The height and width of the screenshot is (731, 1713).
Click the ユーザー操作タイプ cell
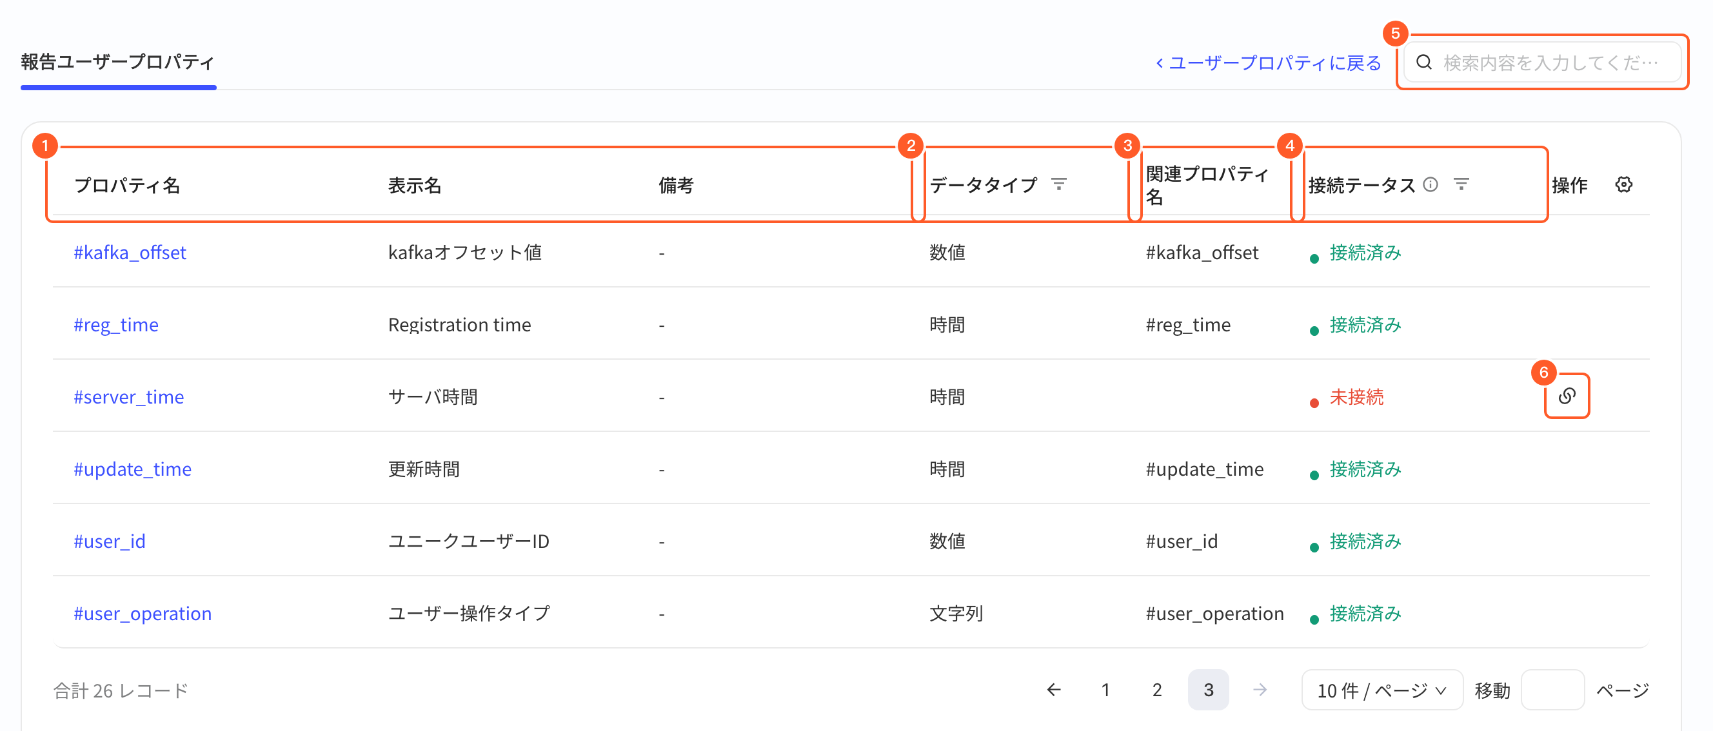point(469,614)
